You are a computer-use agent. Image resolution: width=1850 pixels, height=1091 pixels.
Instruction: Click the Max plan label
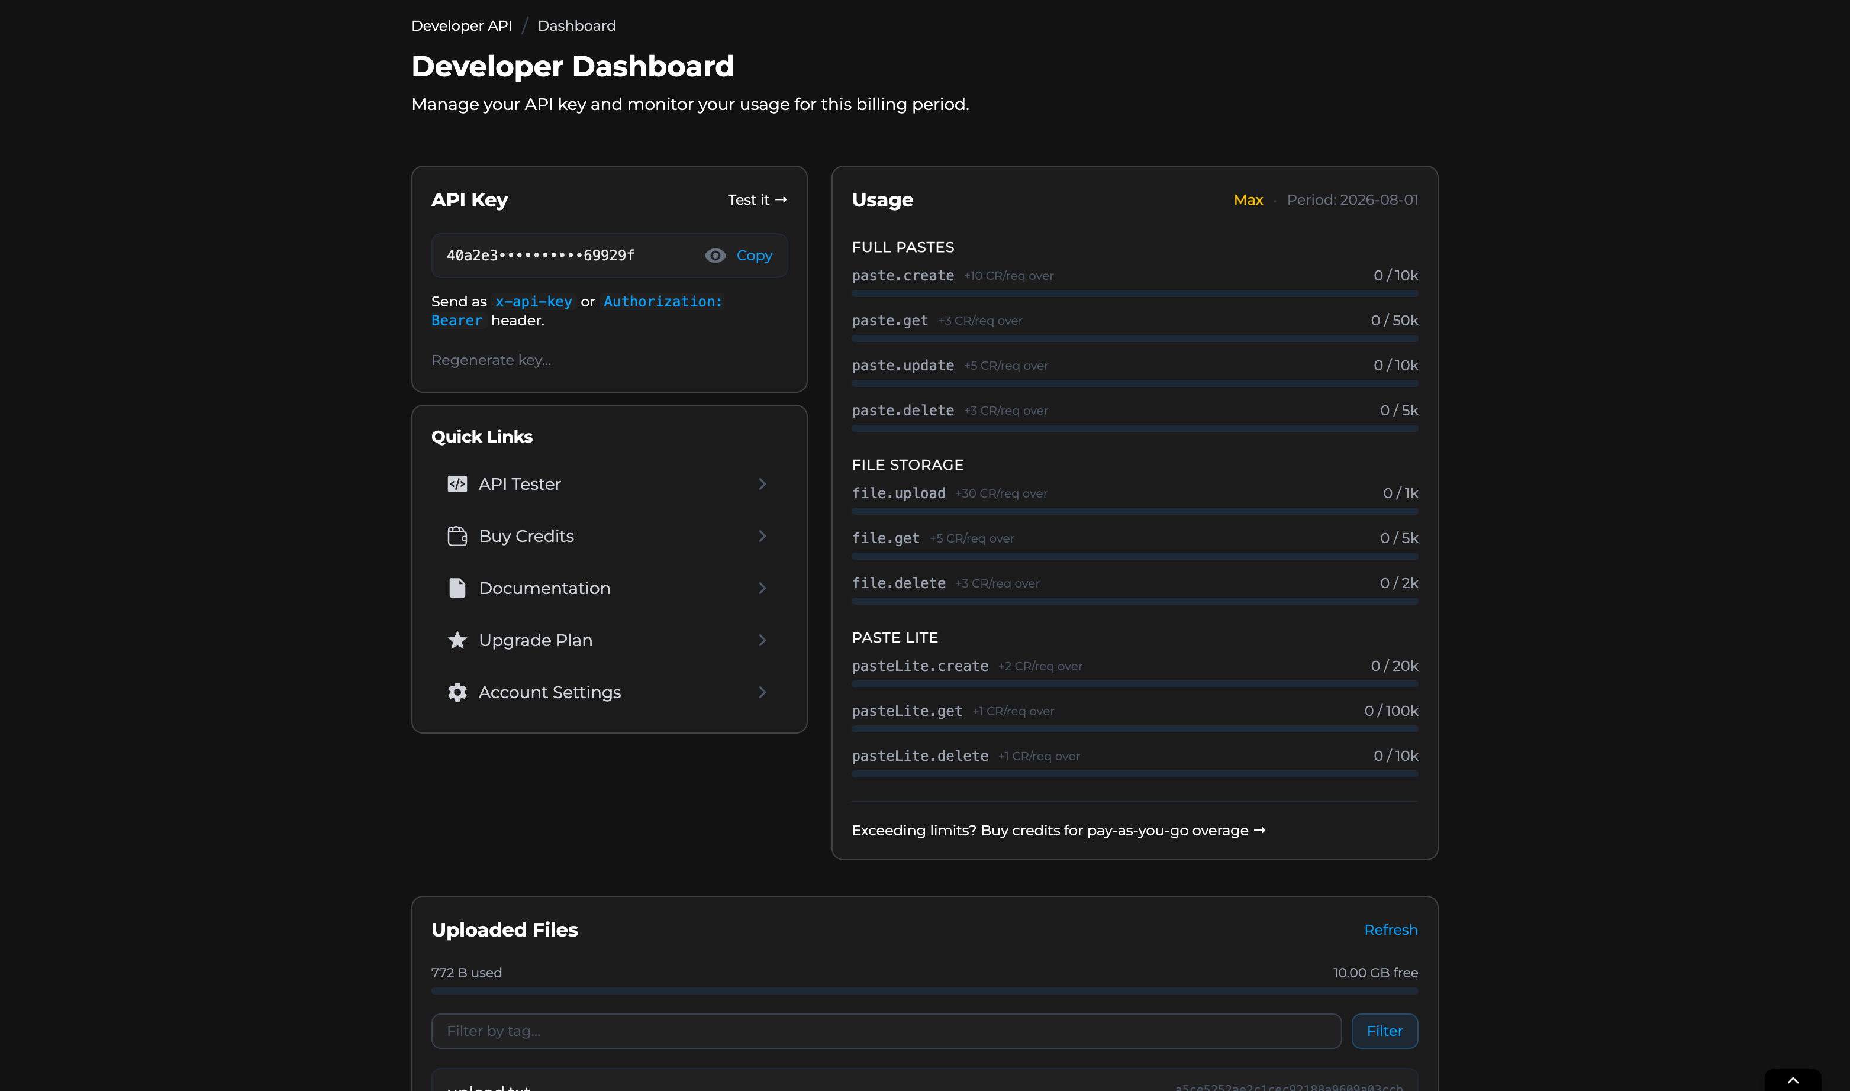pyautogui.click(x=1248, y=200)
